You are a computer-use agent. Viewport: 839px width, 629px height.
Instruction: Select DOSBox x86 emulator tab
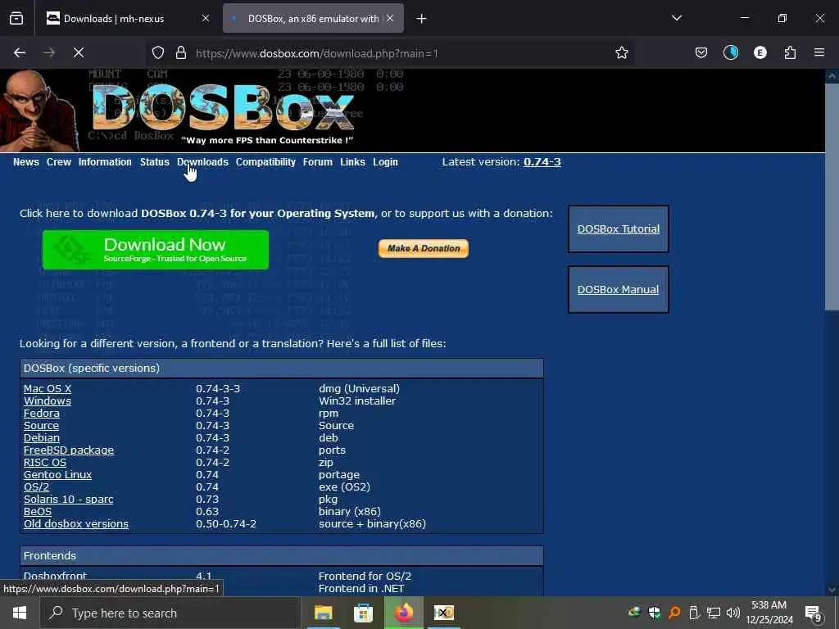coord(313,19)
